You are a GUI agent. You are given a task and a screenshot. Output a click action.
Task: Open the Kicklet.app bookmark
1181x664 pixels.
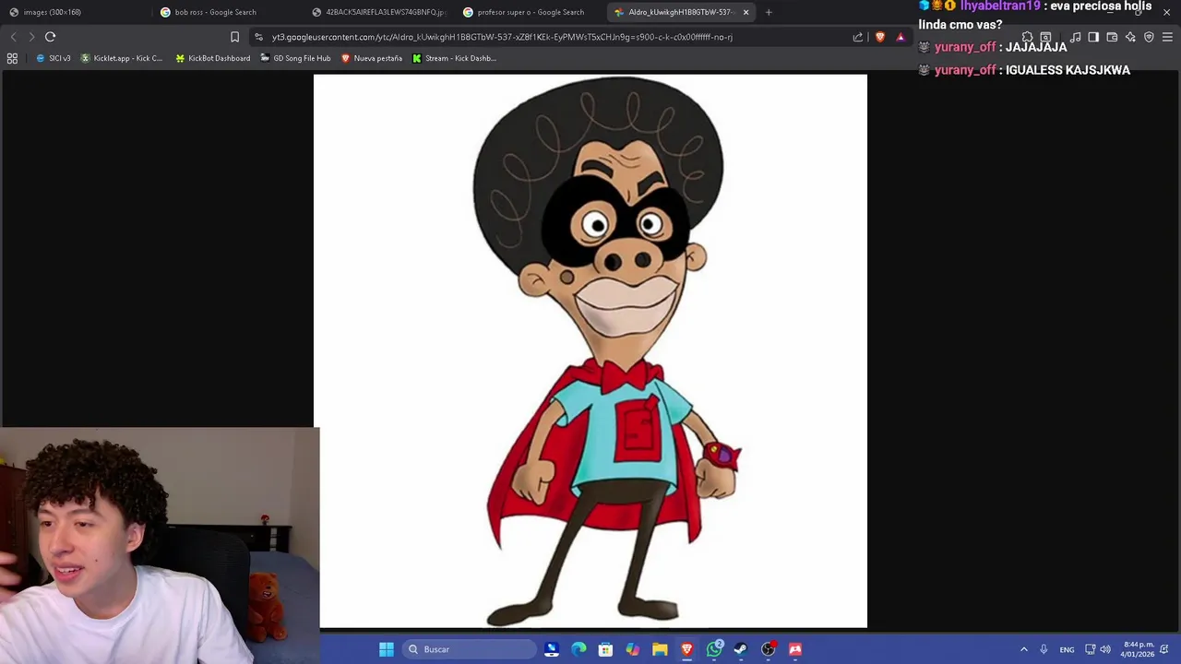coord(121,58)
